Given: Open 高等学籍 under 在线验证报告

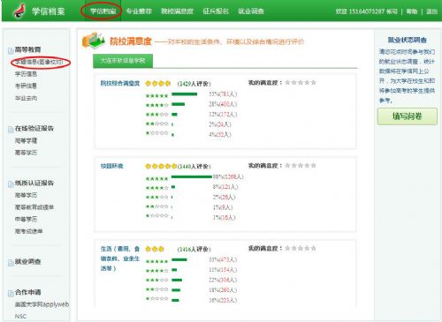Looking at the screenshot, I should click(26, 140).
